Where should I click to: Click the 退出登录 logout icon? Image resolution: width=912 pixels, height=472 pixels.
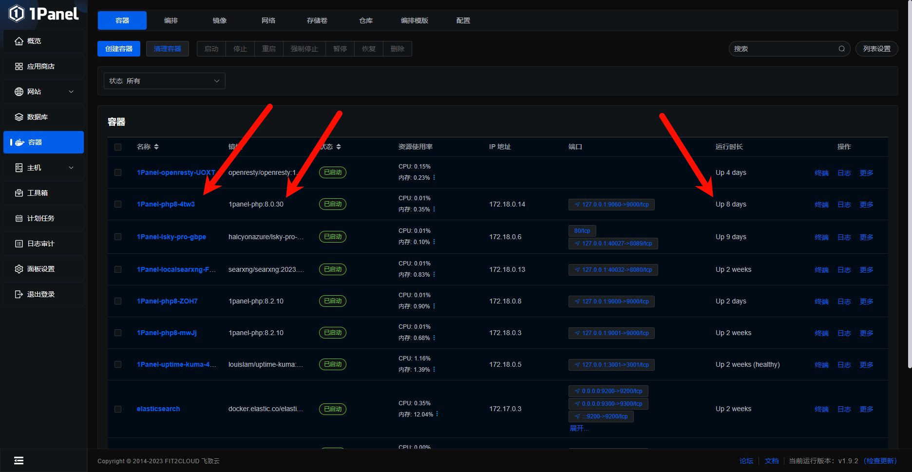19,294
